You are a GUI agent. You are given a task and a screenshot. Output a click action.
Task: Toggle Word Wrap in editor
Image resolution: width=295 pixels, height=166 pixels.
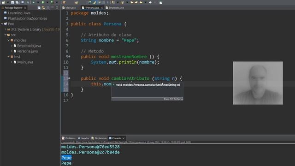pos(99,2)
